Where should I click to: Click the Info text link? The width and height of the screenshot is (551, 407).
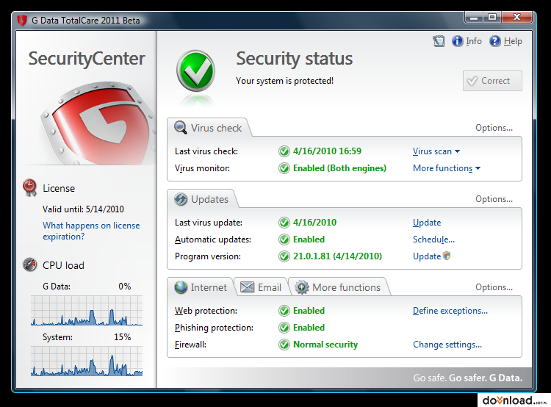point(474,41)
